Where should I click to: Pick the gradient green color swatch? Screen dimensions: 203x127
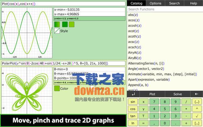tap(57, 24)
